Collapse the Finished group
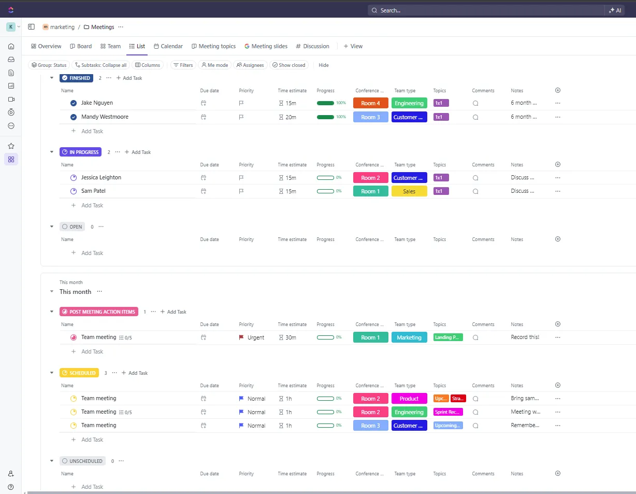The height and width of the screenshot is (494, 636). 51,78
